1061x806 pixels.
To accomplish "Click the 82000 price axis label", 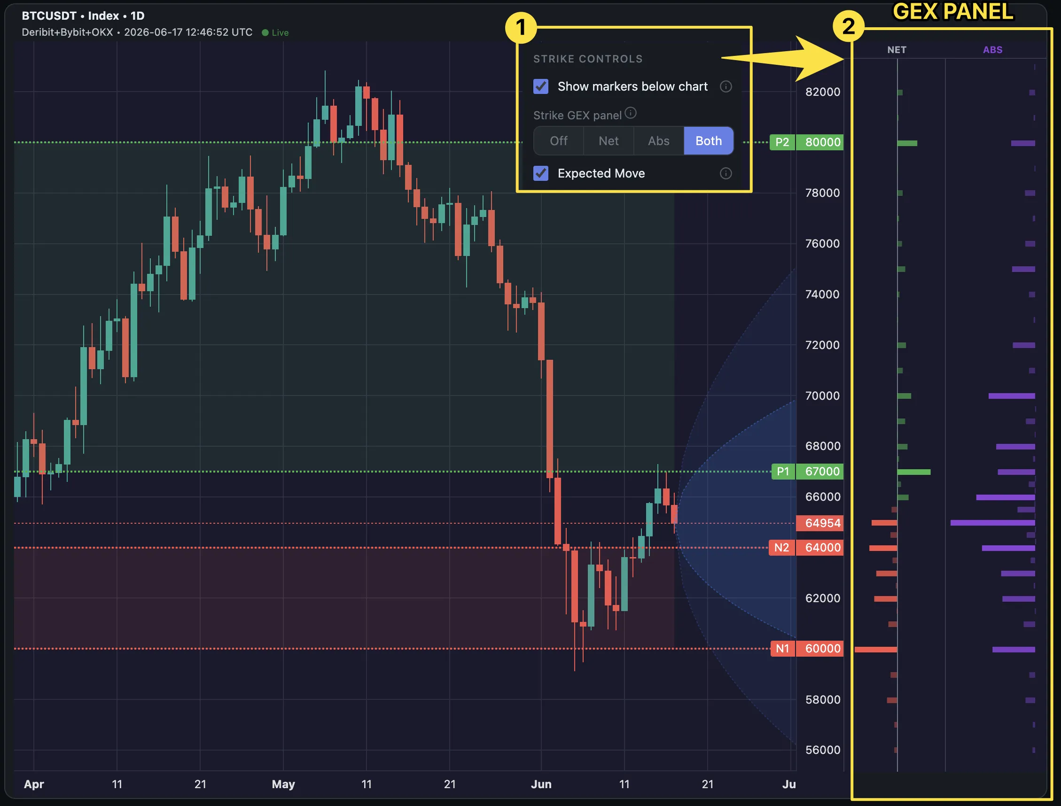I will (822, 92).
